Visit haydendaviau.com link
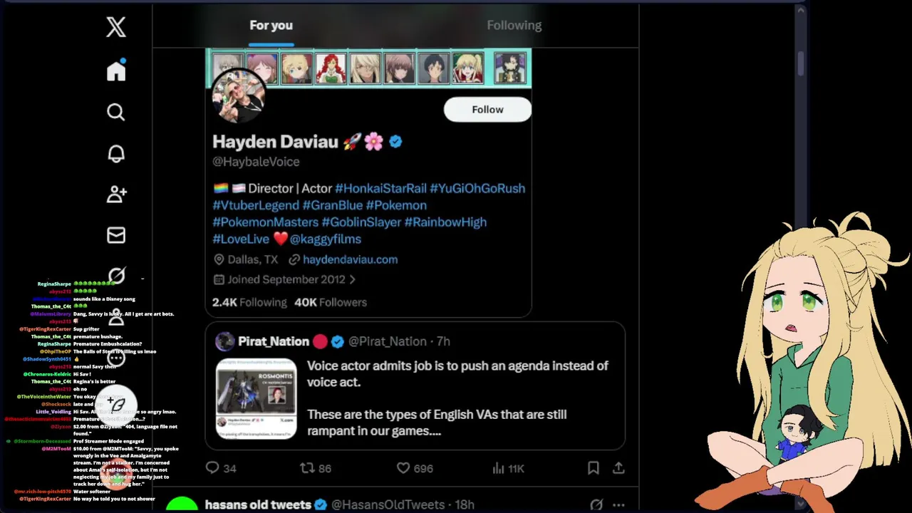 350,259
